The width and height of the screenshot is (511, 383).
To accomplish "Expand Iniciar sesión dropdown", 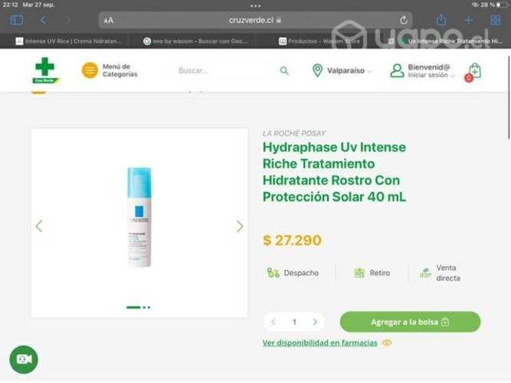I will coord(431,75).
